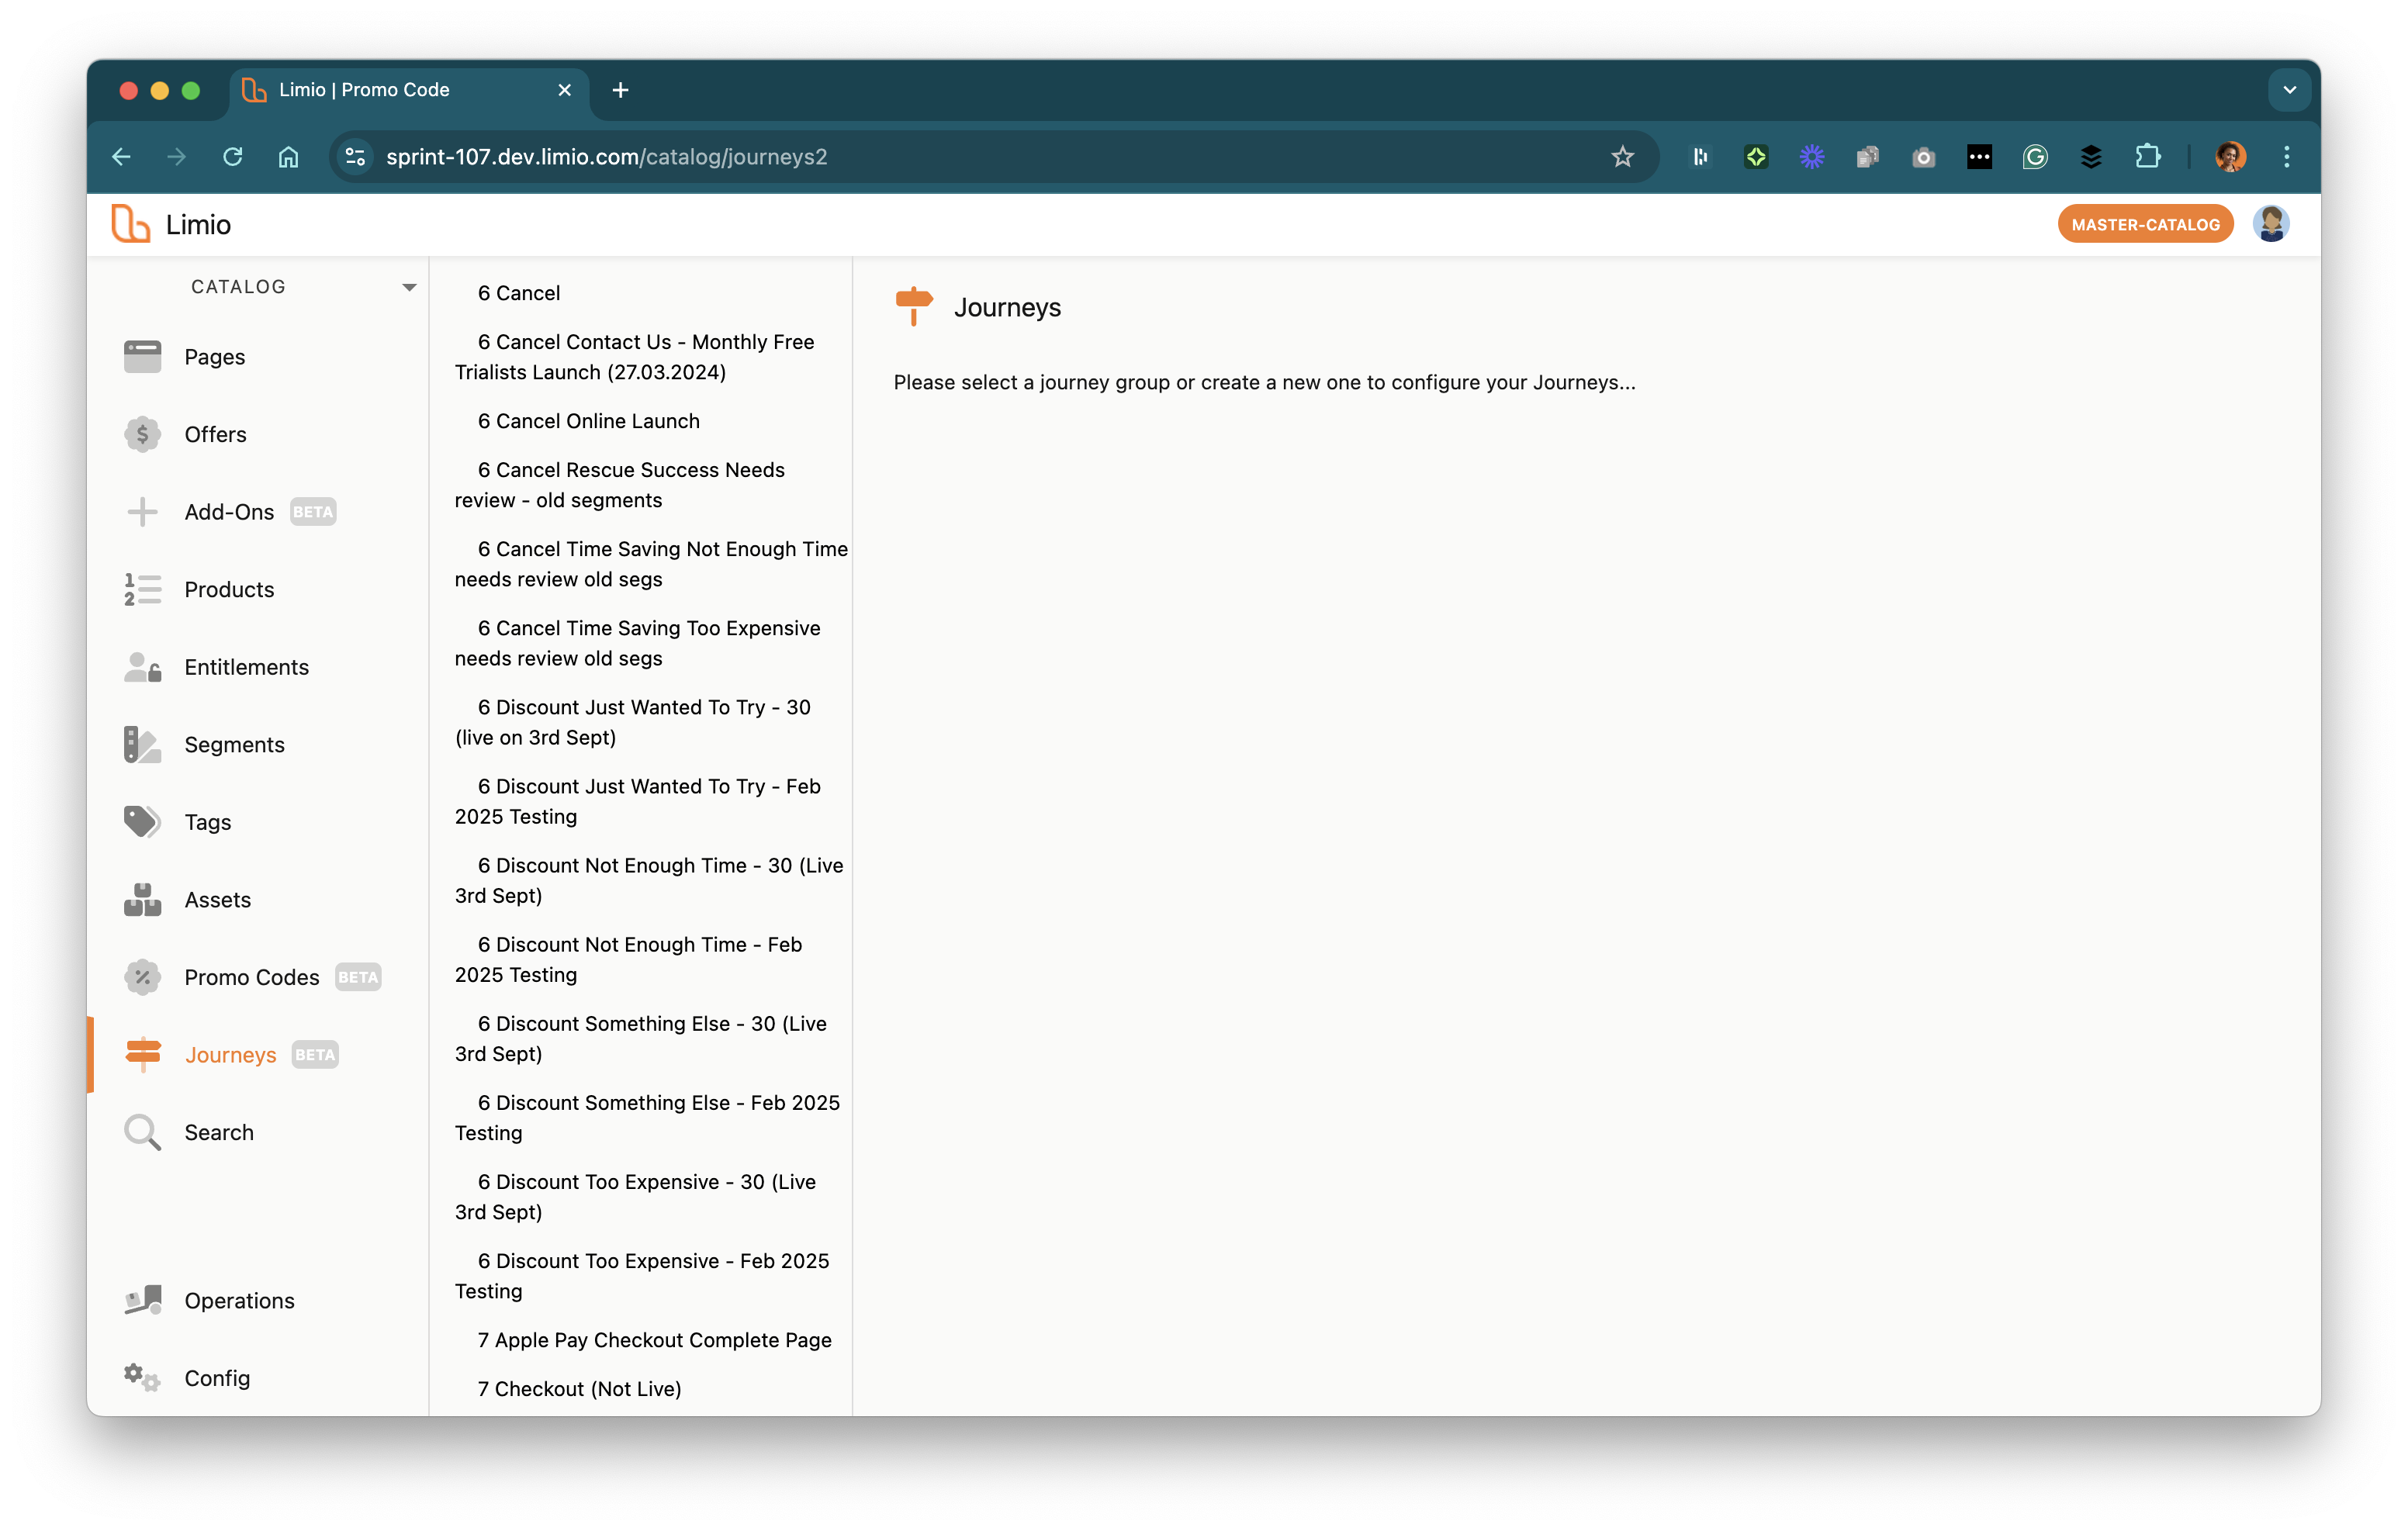The width and height of the screenshot is (2408, 1531).
Task: Open Entitlements via person-lock icon
Action: (x=142, y=667)
